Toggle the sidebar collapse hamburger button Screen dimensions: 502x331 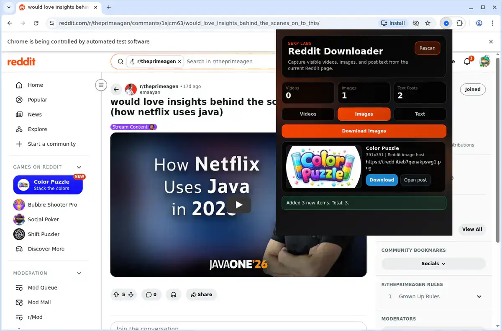click(101, 85)
